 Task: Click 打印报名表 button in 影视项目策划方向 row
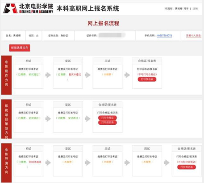click(x=108, y=122)
